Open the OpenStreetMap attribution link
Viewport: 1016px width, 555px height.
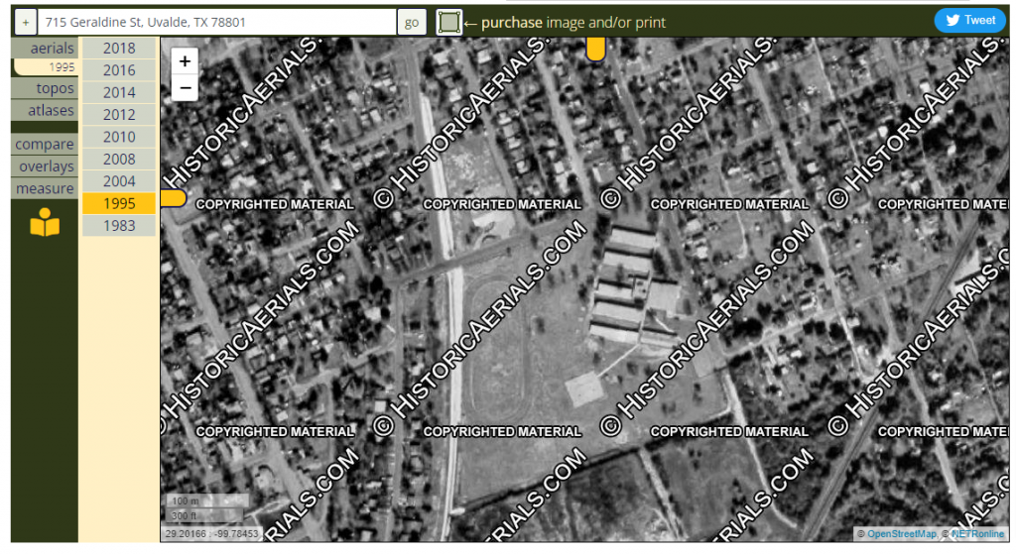pyautogui.click(x=901, y=533)
